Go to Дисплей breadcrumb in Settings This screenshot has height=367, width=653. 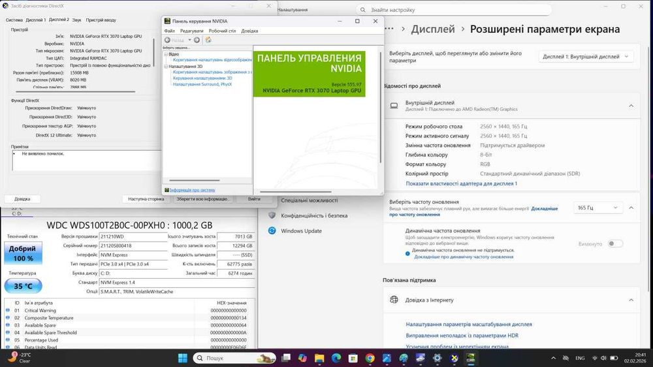pyautogui.click(x=433, y=29)
